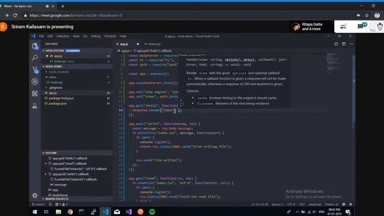Click the camera icon in the address bar
Viewport: 384px width, 216px height.
358,16
